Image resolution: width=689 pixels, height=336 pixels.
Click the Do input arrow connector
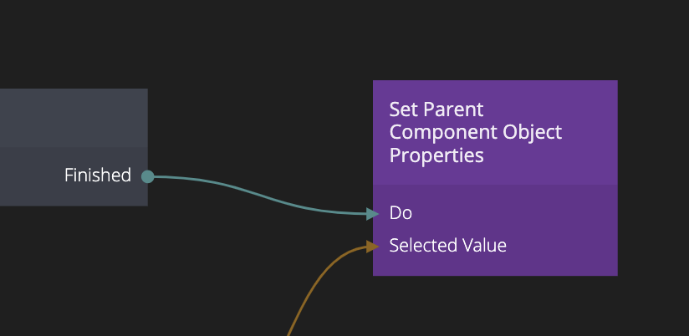[373, 214]
